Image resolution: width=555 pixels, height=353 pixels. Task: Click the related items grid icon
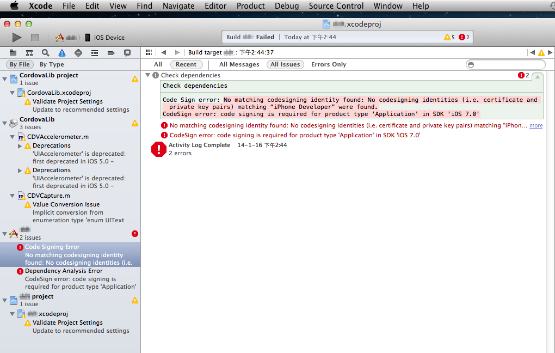(x=149, y=52)
